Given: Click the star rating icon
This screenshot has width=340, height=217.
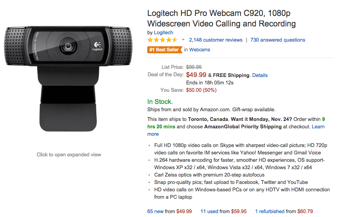Looking at the screenshot, I should (162, 40).
